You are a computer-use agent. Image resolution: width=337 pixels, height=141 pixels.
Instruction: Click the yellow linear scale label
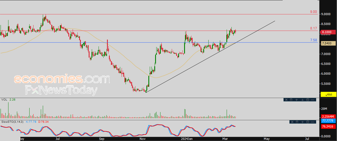tap(328, 94)
